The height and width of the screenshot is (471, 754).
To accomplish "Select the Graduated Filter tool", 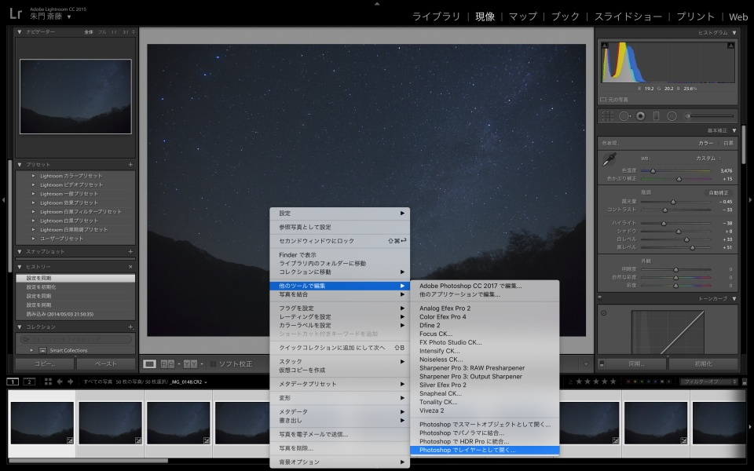I will (x=656, y=116).
